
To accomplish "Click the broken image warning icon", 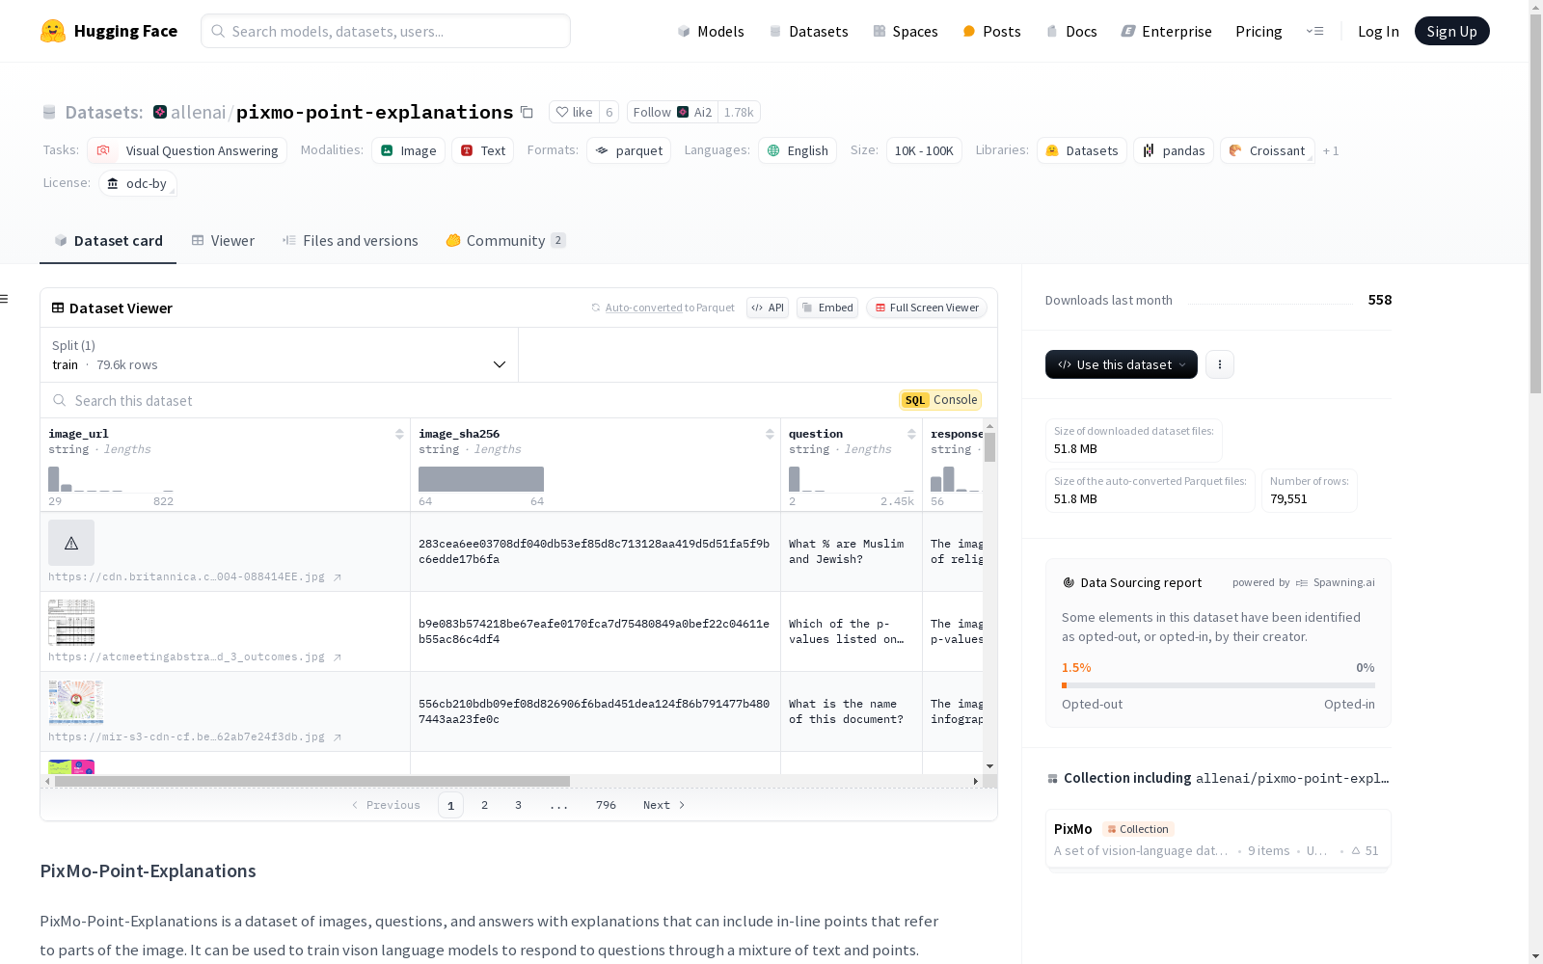I will tap(71, 543).
